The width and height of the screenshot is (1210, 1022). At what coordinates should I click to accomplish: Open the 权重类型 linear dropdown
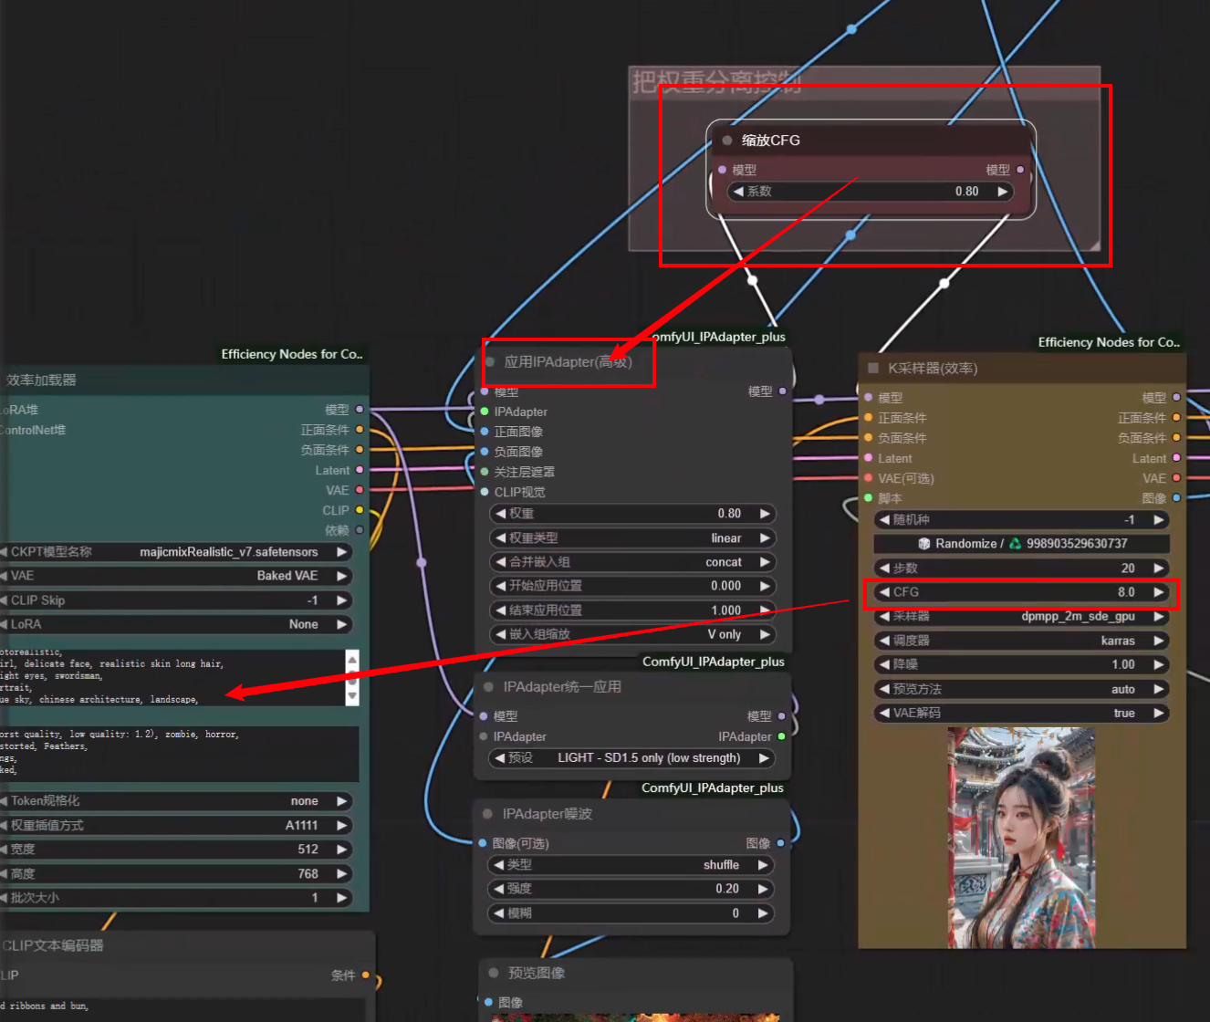click(632, 538)
